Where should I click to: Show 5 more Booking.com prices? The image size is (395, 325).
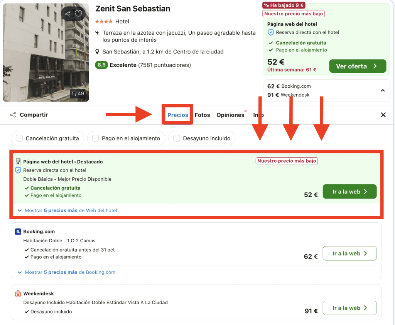pos(67,272)
